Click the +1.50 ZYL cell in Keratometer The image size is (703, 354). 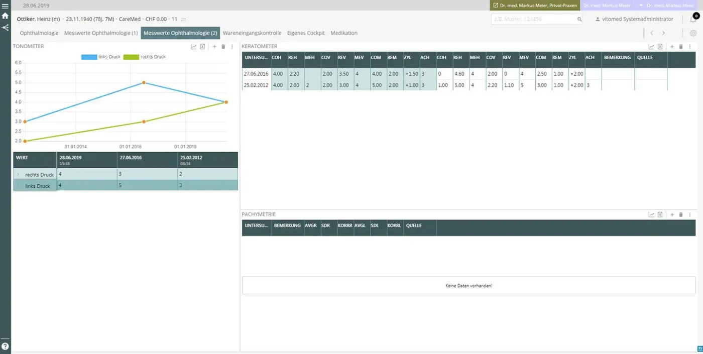pyautogui.click(x=411, y=74)
